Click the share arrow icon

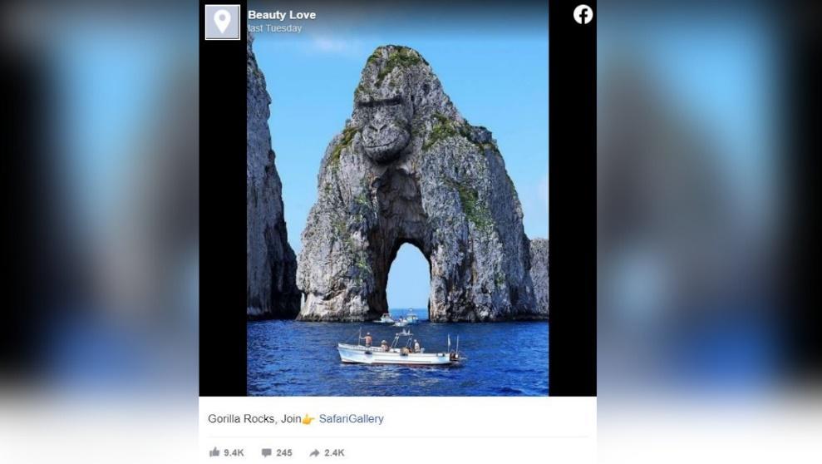tap(314, 452)
